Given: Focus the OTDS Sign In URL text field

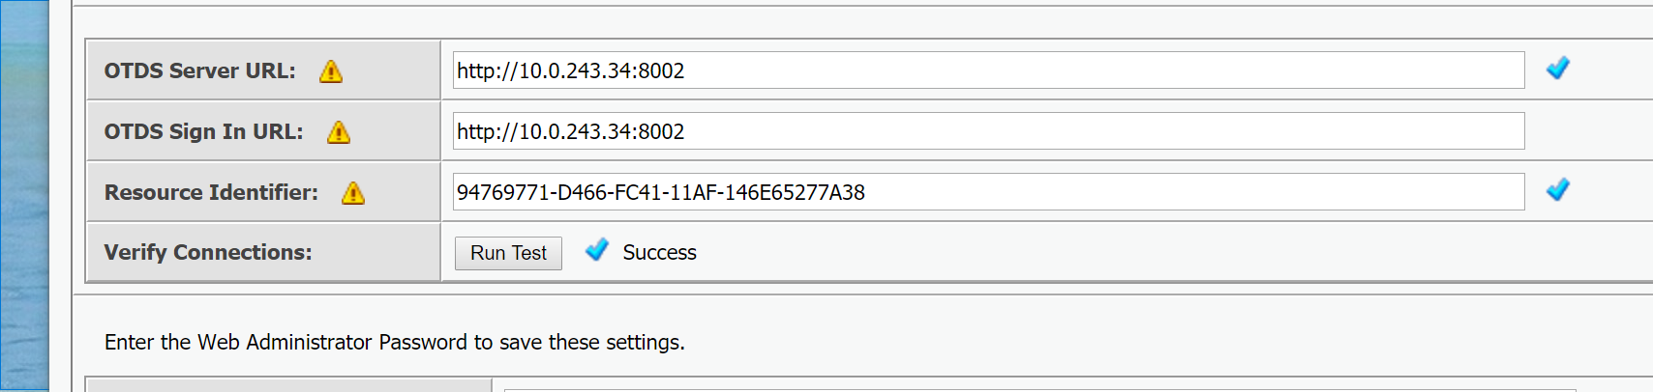Looking at the screenshot, I should pyautogui.click(x=987, y=131).
